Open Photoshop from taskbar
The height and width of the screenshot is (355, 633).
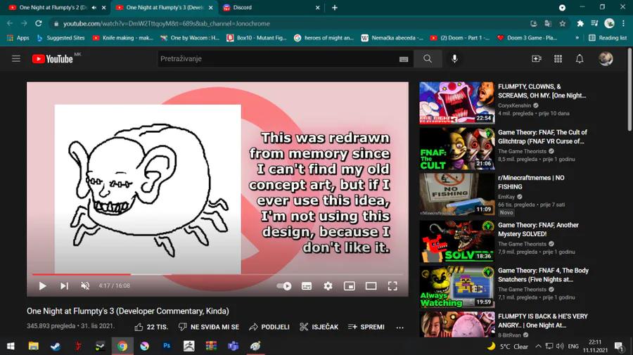coord(167,346)
